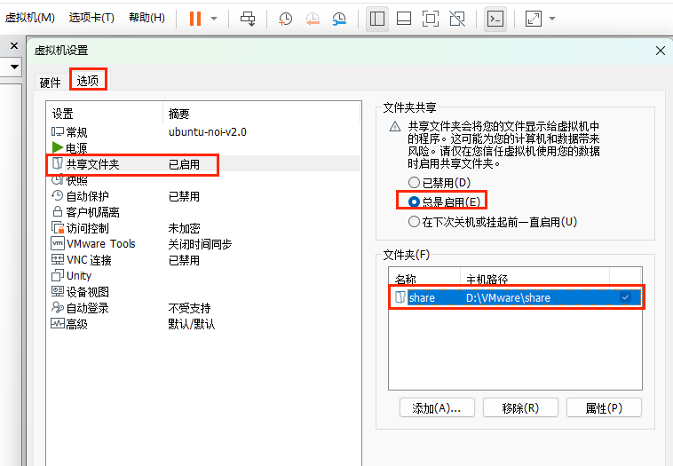This screenshot has width=673, height=466.
Task: Select the share folder name entry
Action: (x=422, y=297)
